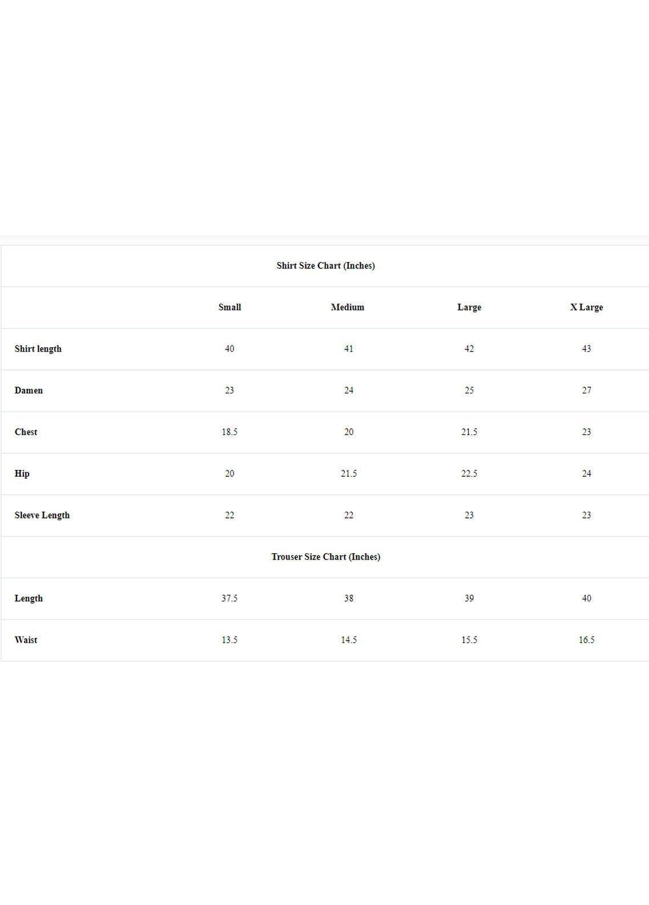Click the Chest row label
The image size is (649, 905).
(x=26, y=432)
